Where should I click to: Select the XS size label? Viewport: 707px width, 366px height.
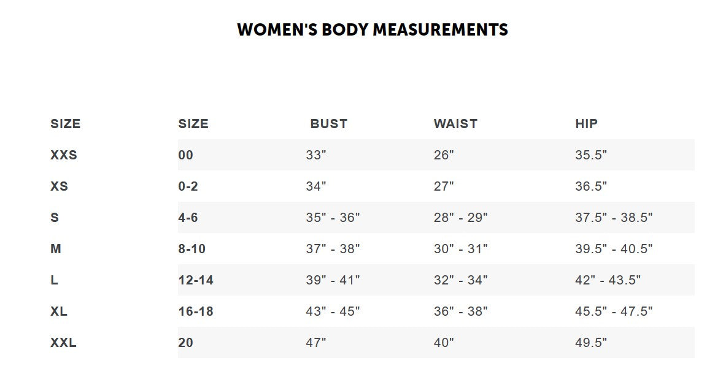(x=60, y=186)
